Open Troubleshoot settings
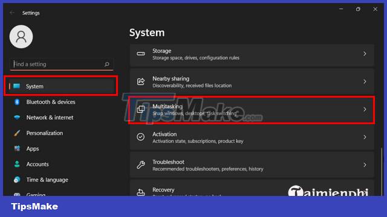Viewport: 387px width, 217px height. [x=252, y=165]
